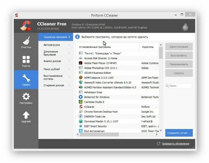Click the Download Master globe icon

(x=81, y=121)
